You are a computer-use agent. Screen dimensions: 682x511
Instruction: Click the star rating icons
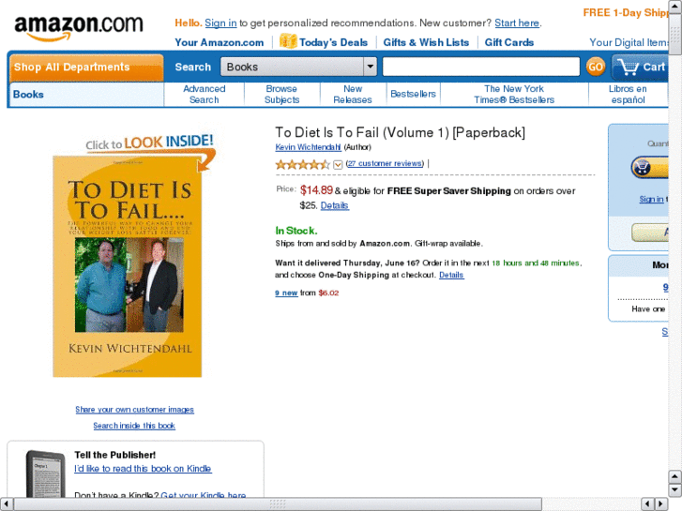302,164
